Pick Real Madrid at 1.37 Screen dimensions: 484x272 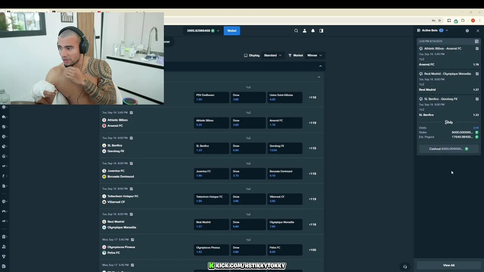pos(211,224)
